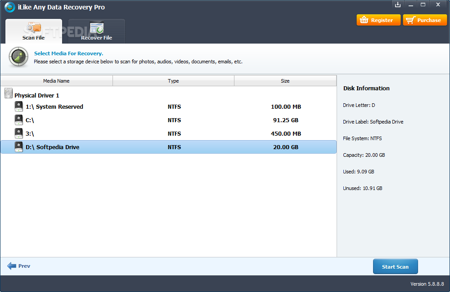Click the shopping cart icon on Purchase

point(411,20)
